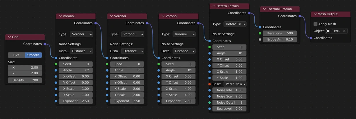Switch the Grid node to UVs mode

[x=16, y=55]
